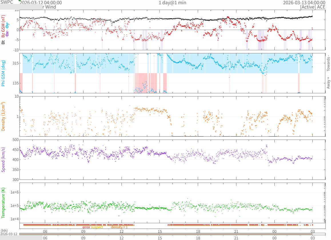
Task: Click the Phi GSM (deg) axis label
Action: pyautogui.click(x=3, y=73)
